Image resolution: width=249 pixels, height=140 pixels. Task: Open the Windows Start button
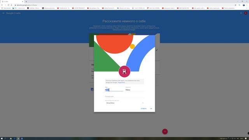click(2, 138)
